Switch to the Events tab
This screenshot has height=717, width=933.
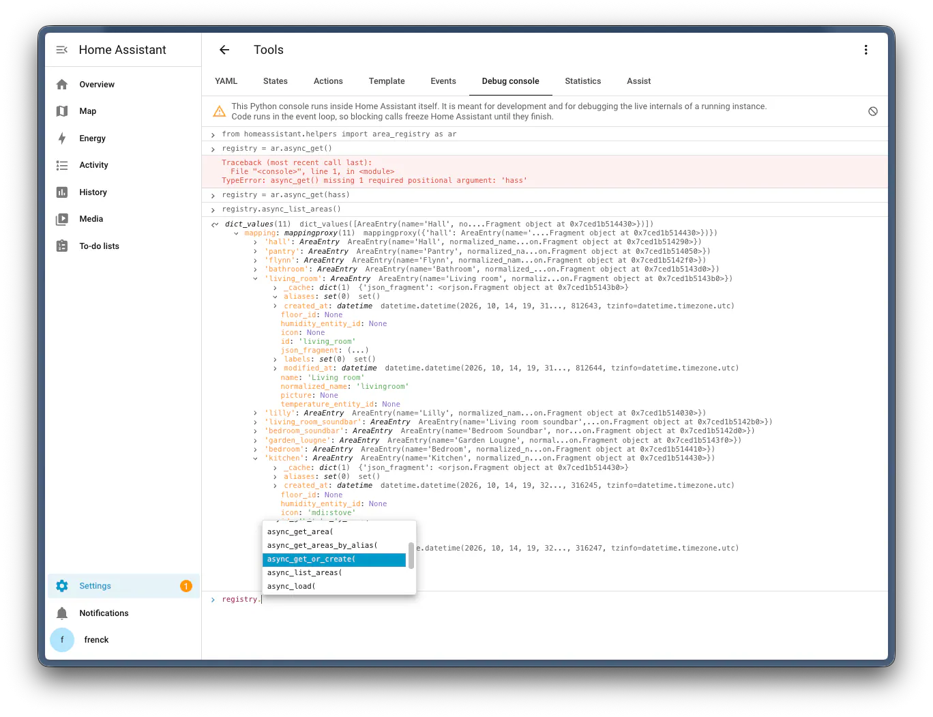tap(443, 81)
